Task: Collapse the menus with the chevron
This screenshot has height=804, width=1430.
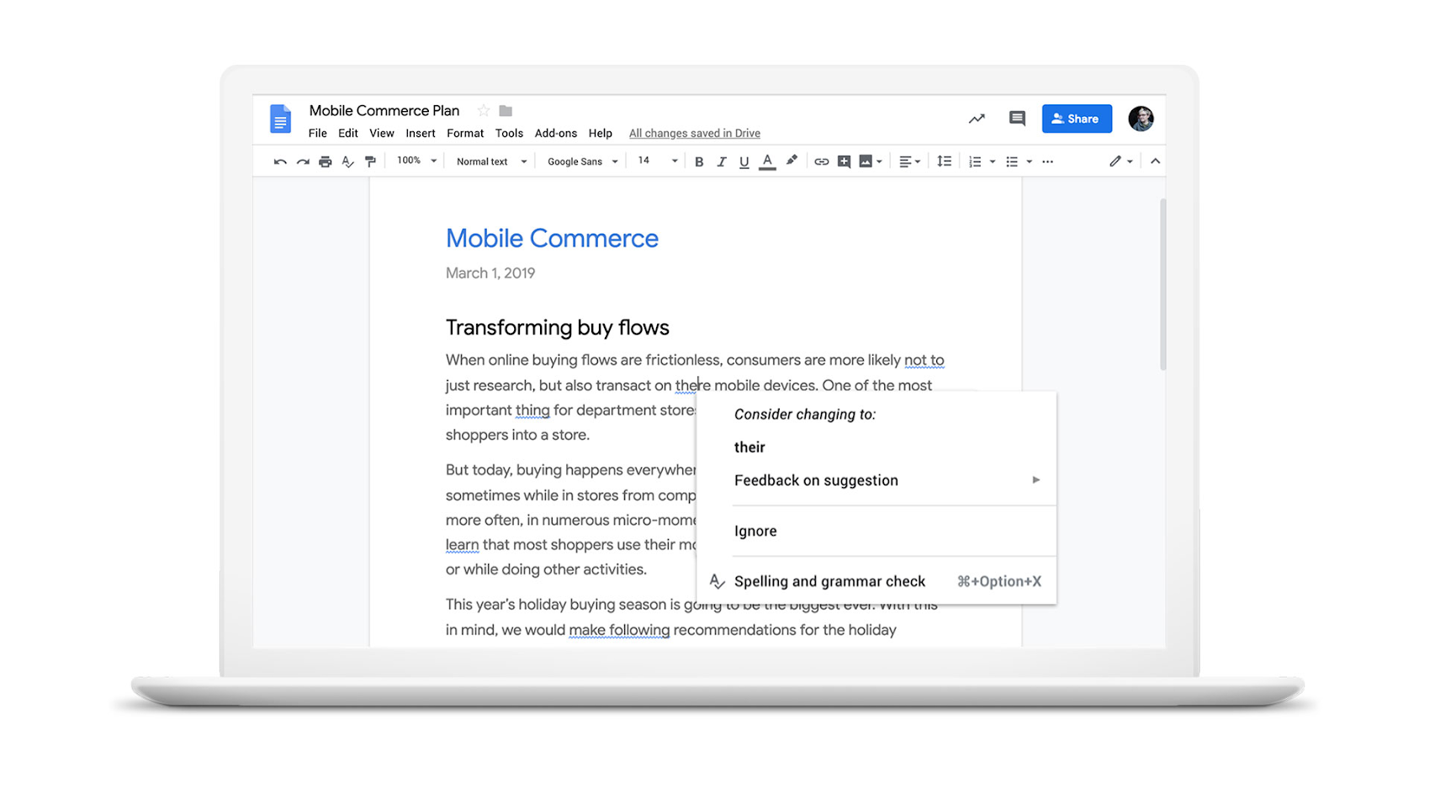Action: click(x=1155, y=161)
